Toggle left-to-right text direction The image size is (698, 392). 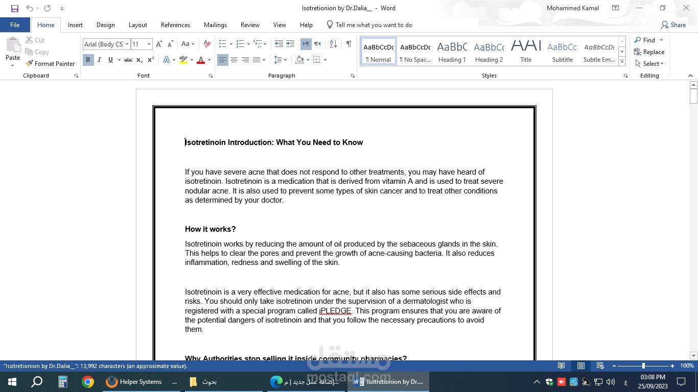click(306, 44)
